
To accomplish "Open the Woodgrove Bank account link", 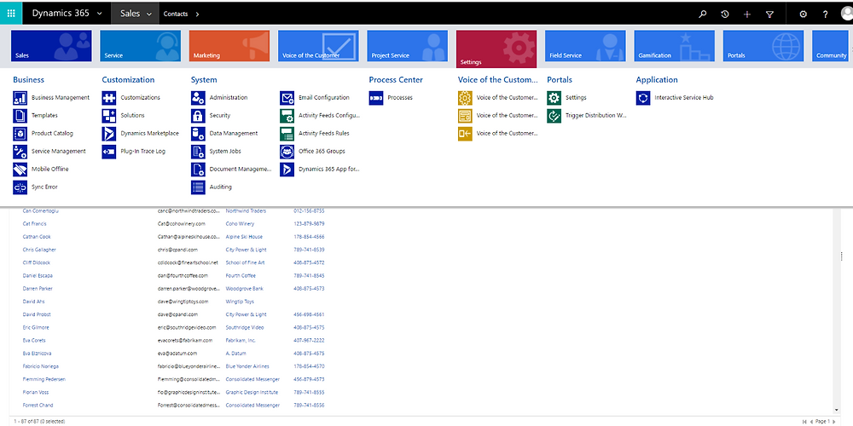I will tap(244, 289).
